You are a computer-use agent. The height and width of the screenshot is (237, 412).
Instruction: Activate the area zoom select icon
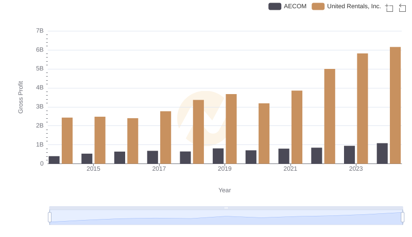pos(389,8)
